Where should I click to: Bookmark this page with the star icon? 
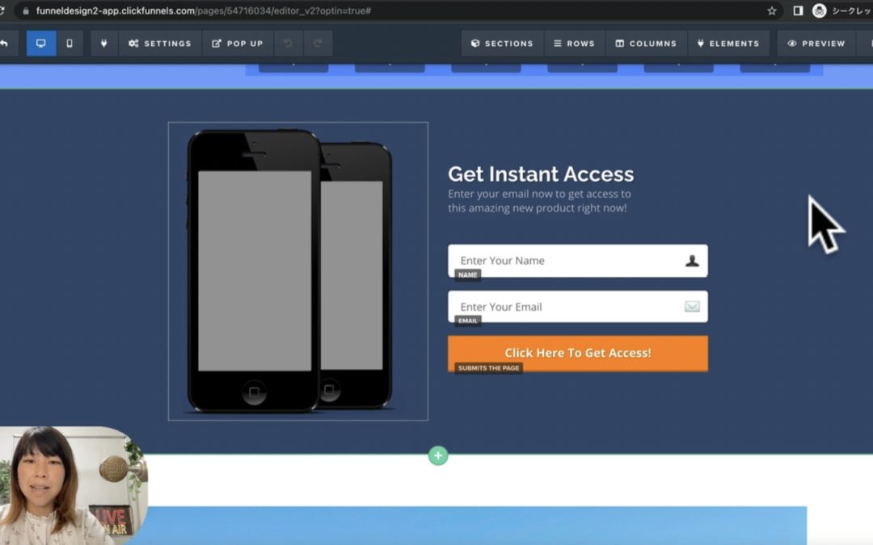pyautogui.click(x=772, y=11)
